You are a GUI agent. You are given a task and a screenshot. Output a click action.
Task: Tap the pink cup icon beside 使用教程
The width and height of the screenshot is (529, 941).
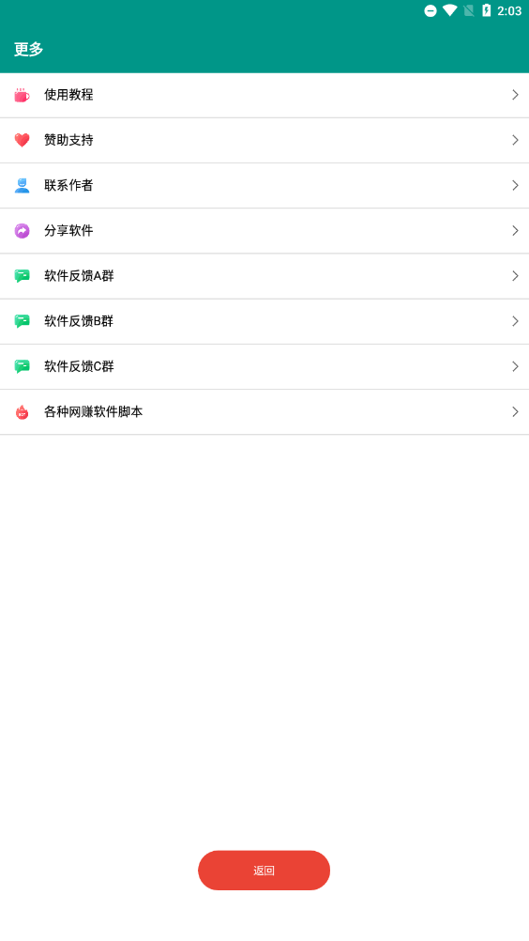tap(22, 95)
